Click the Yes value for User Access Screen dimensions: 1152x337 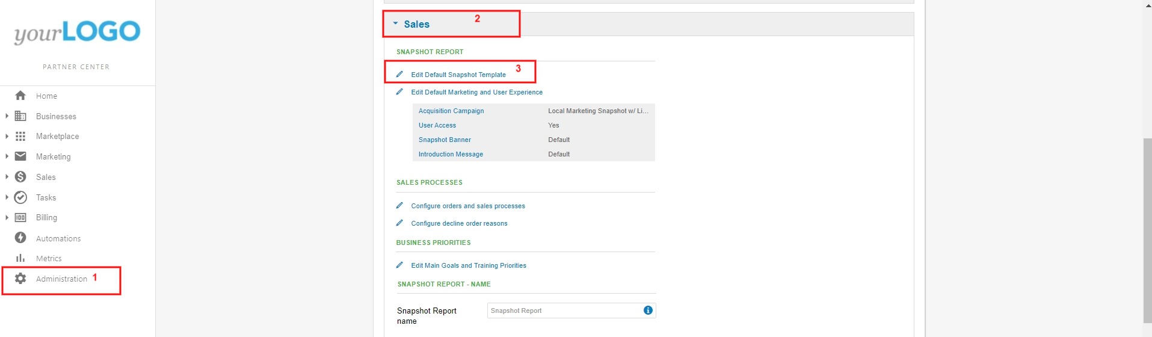(x=553, y=125)
